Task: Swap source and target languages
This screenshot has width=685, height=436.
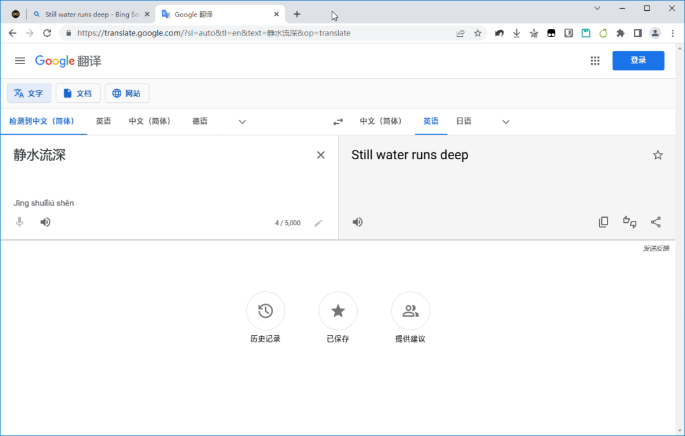Action: coord(338,122)
